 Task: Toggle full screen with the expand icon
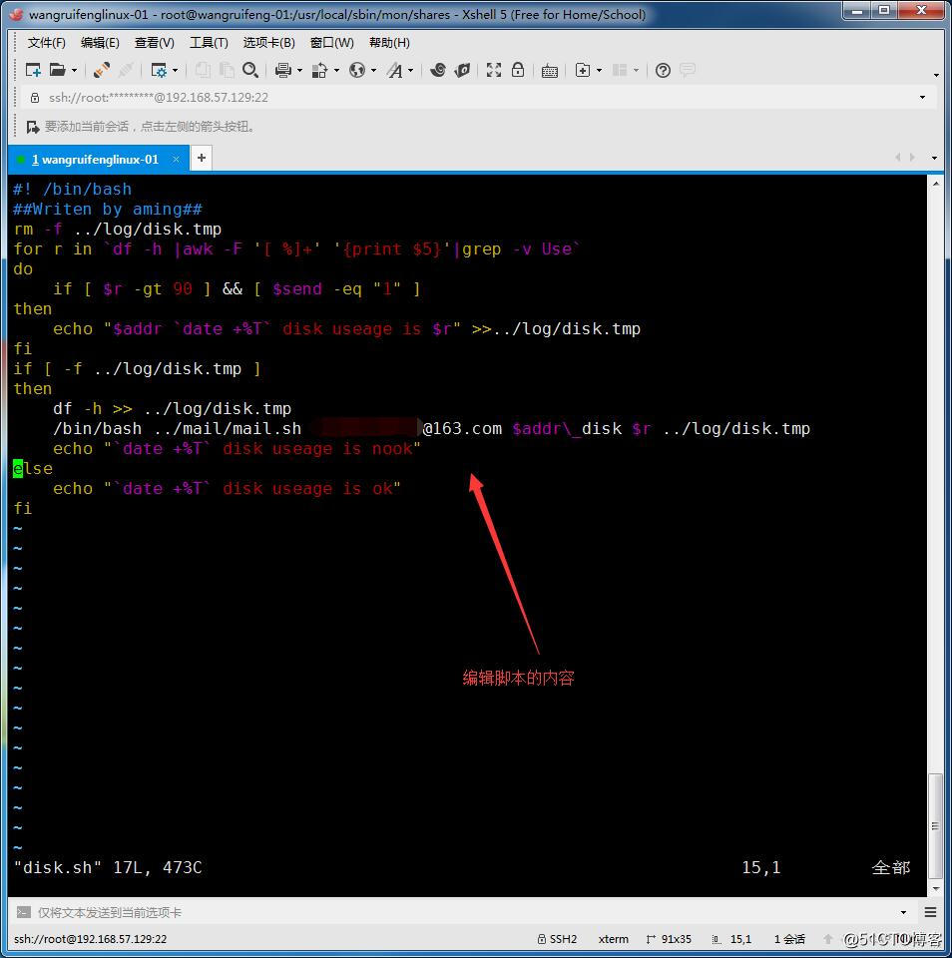tap(494, 70)
